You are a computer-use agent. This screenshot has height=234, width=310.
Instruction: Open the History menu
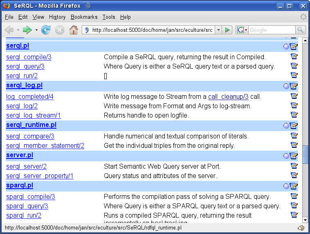(x=57, y=17)
